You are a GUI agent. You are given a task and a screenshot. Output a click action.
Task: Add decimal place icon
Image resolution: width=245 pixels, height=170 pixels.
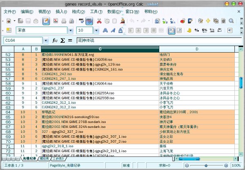coord(212,30)
